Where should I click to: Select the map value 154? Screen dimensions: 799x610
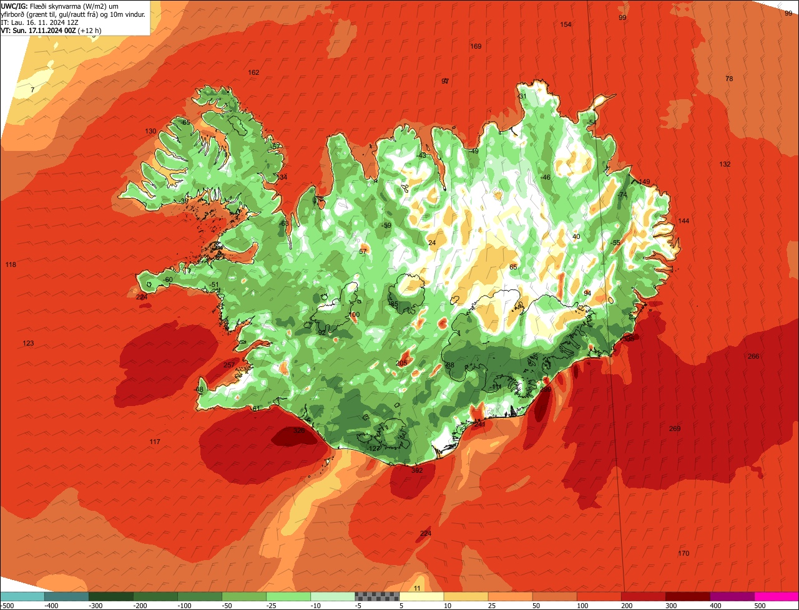(566, 24)
